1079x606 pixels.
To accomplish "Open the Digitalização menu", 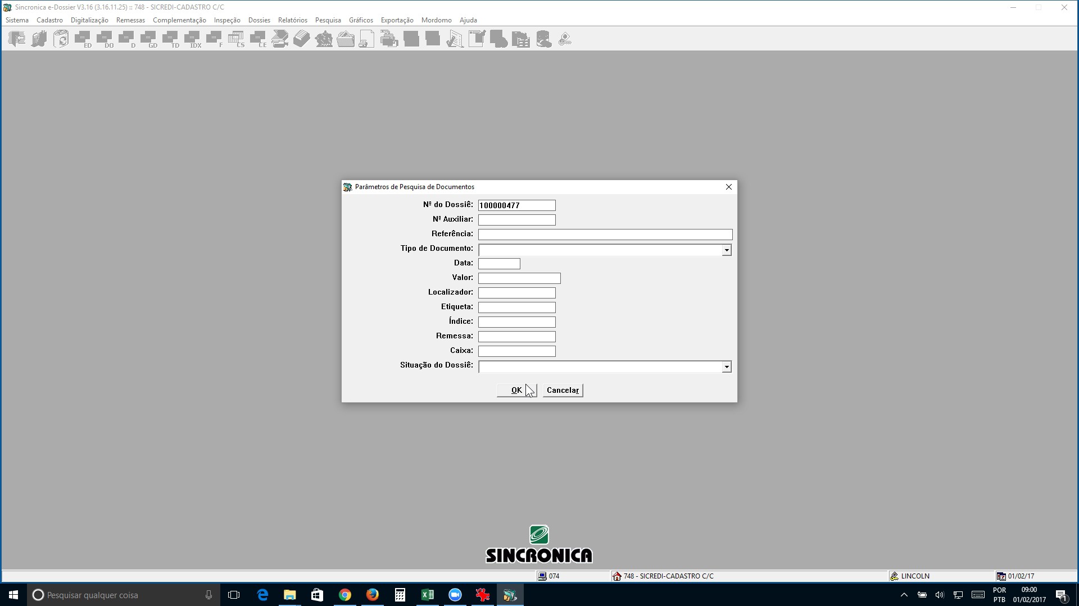I will pyautogui.click(x=89, y=20).
